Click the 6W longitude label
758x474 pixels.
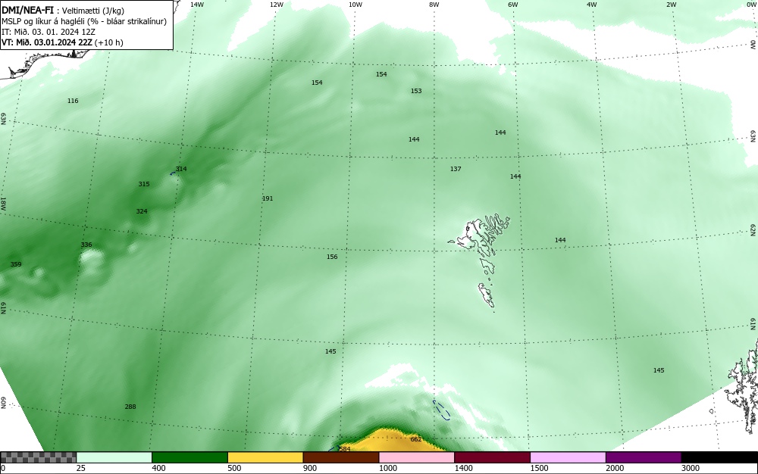coord(512,5)
